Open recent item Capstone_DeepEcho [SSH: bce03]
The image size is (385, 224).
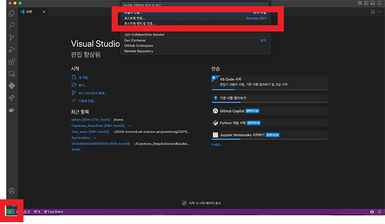98,126
